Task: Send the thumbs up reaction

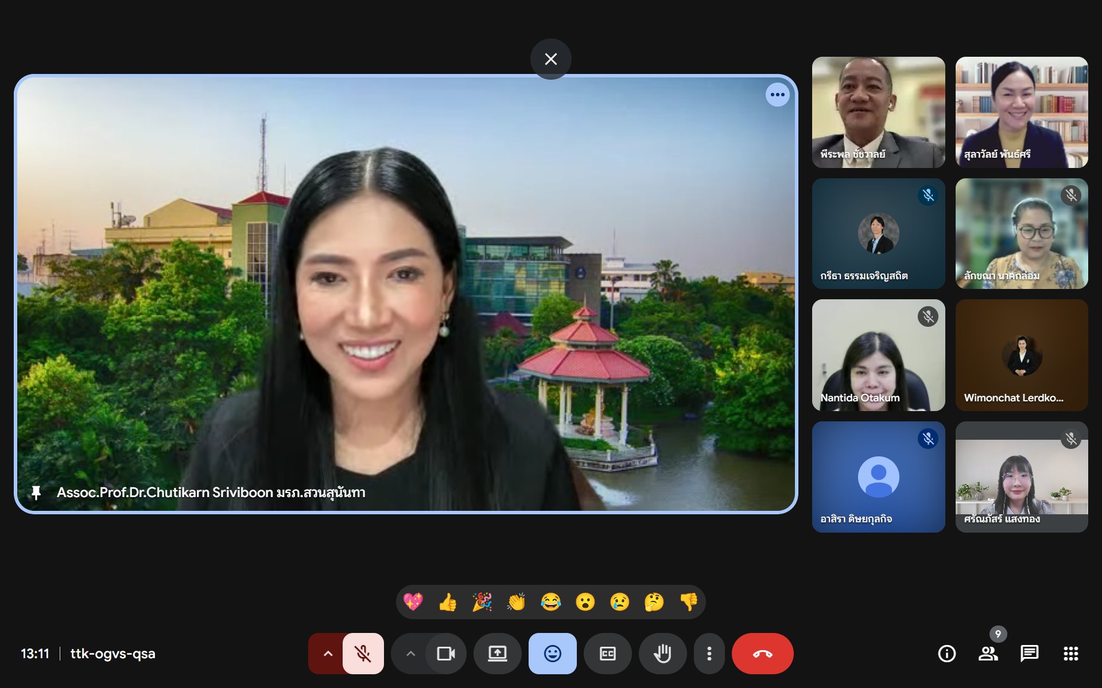Action: [447, 602]
